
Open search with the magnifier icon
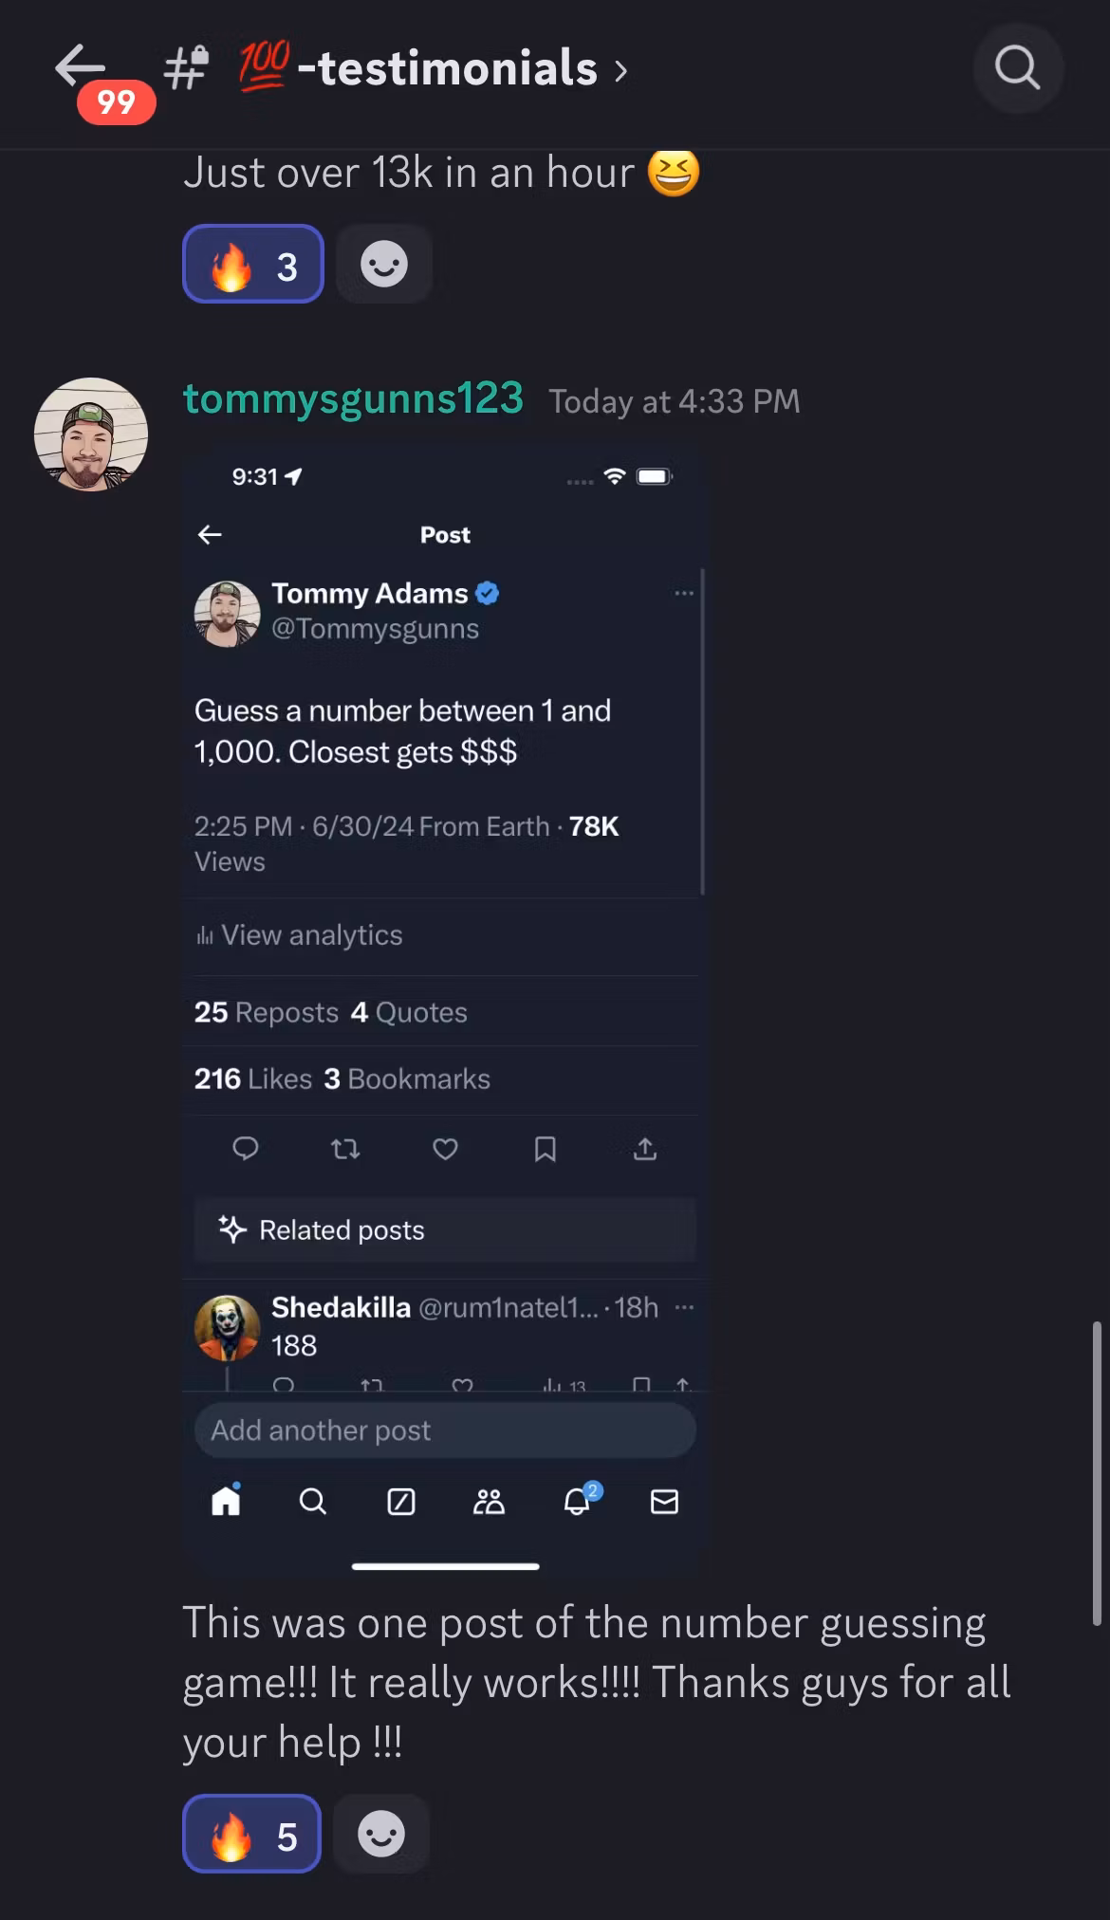(1017, 68)
